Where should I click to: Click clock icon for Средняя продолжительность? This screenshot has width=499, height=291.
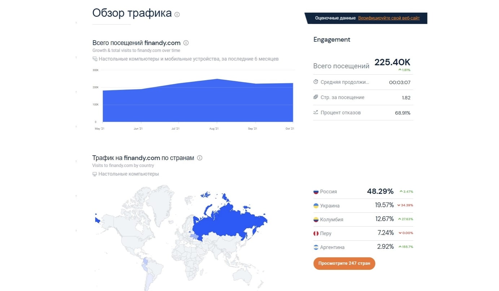tap(316, 82)
